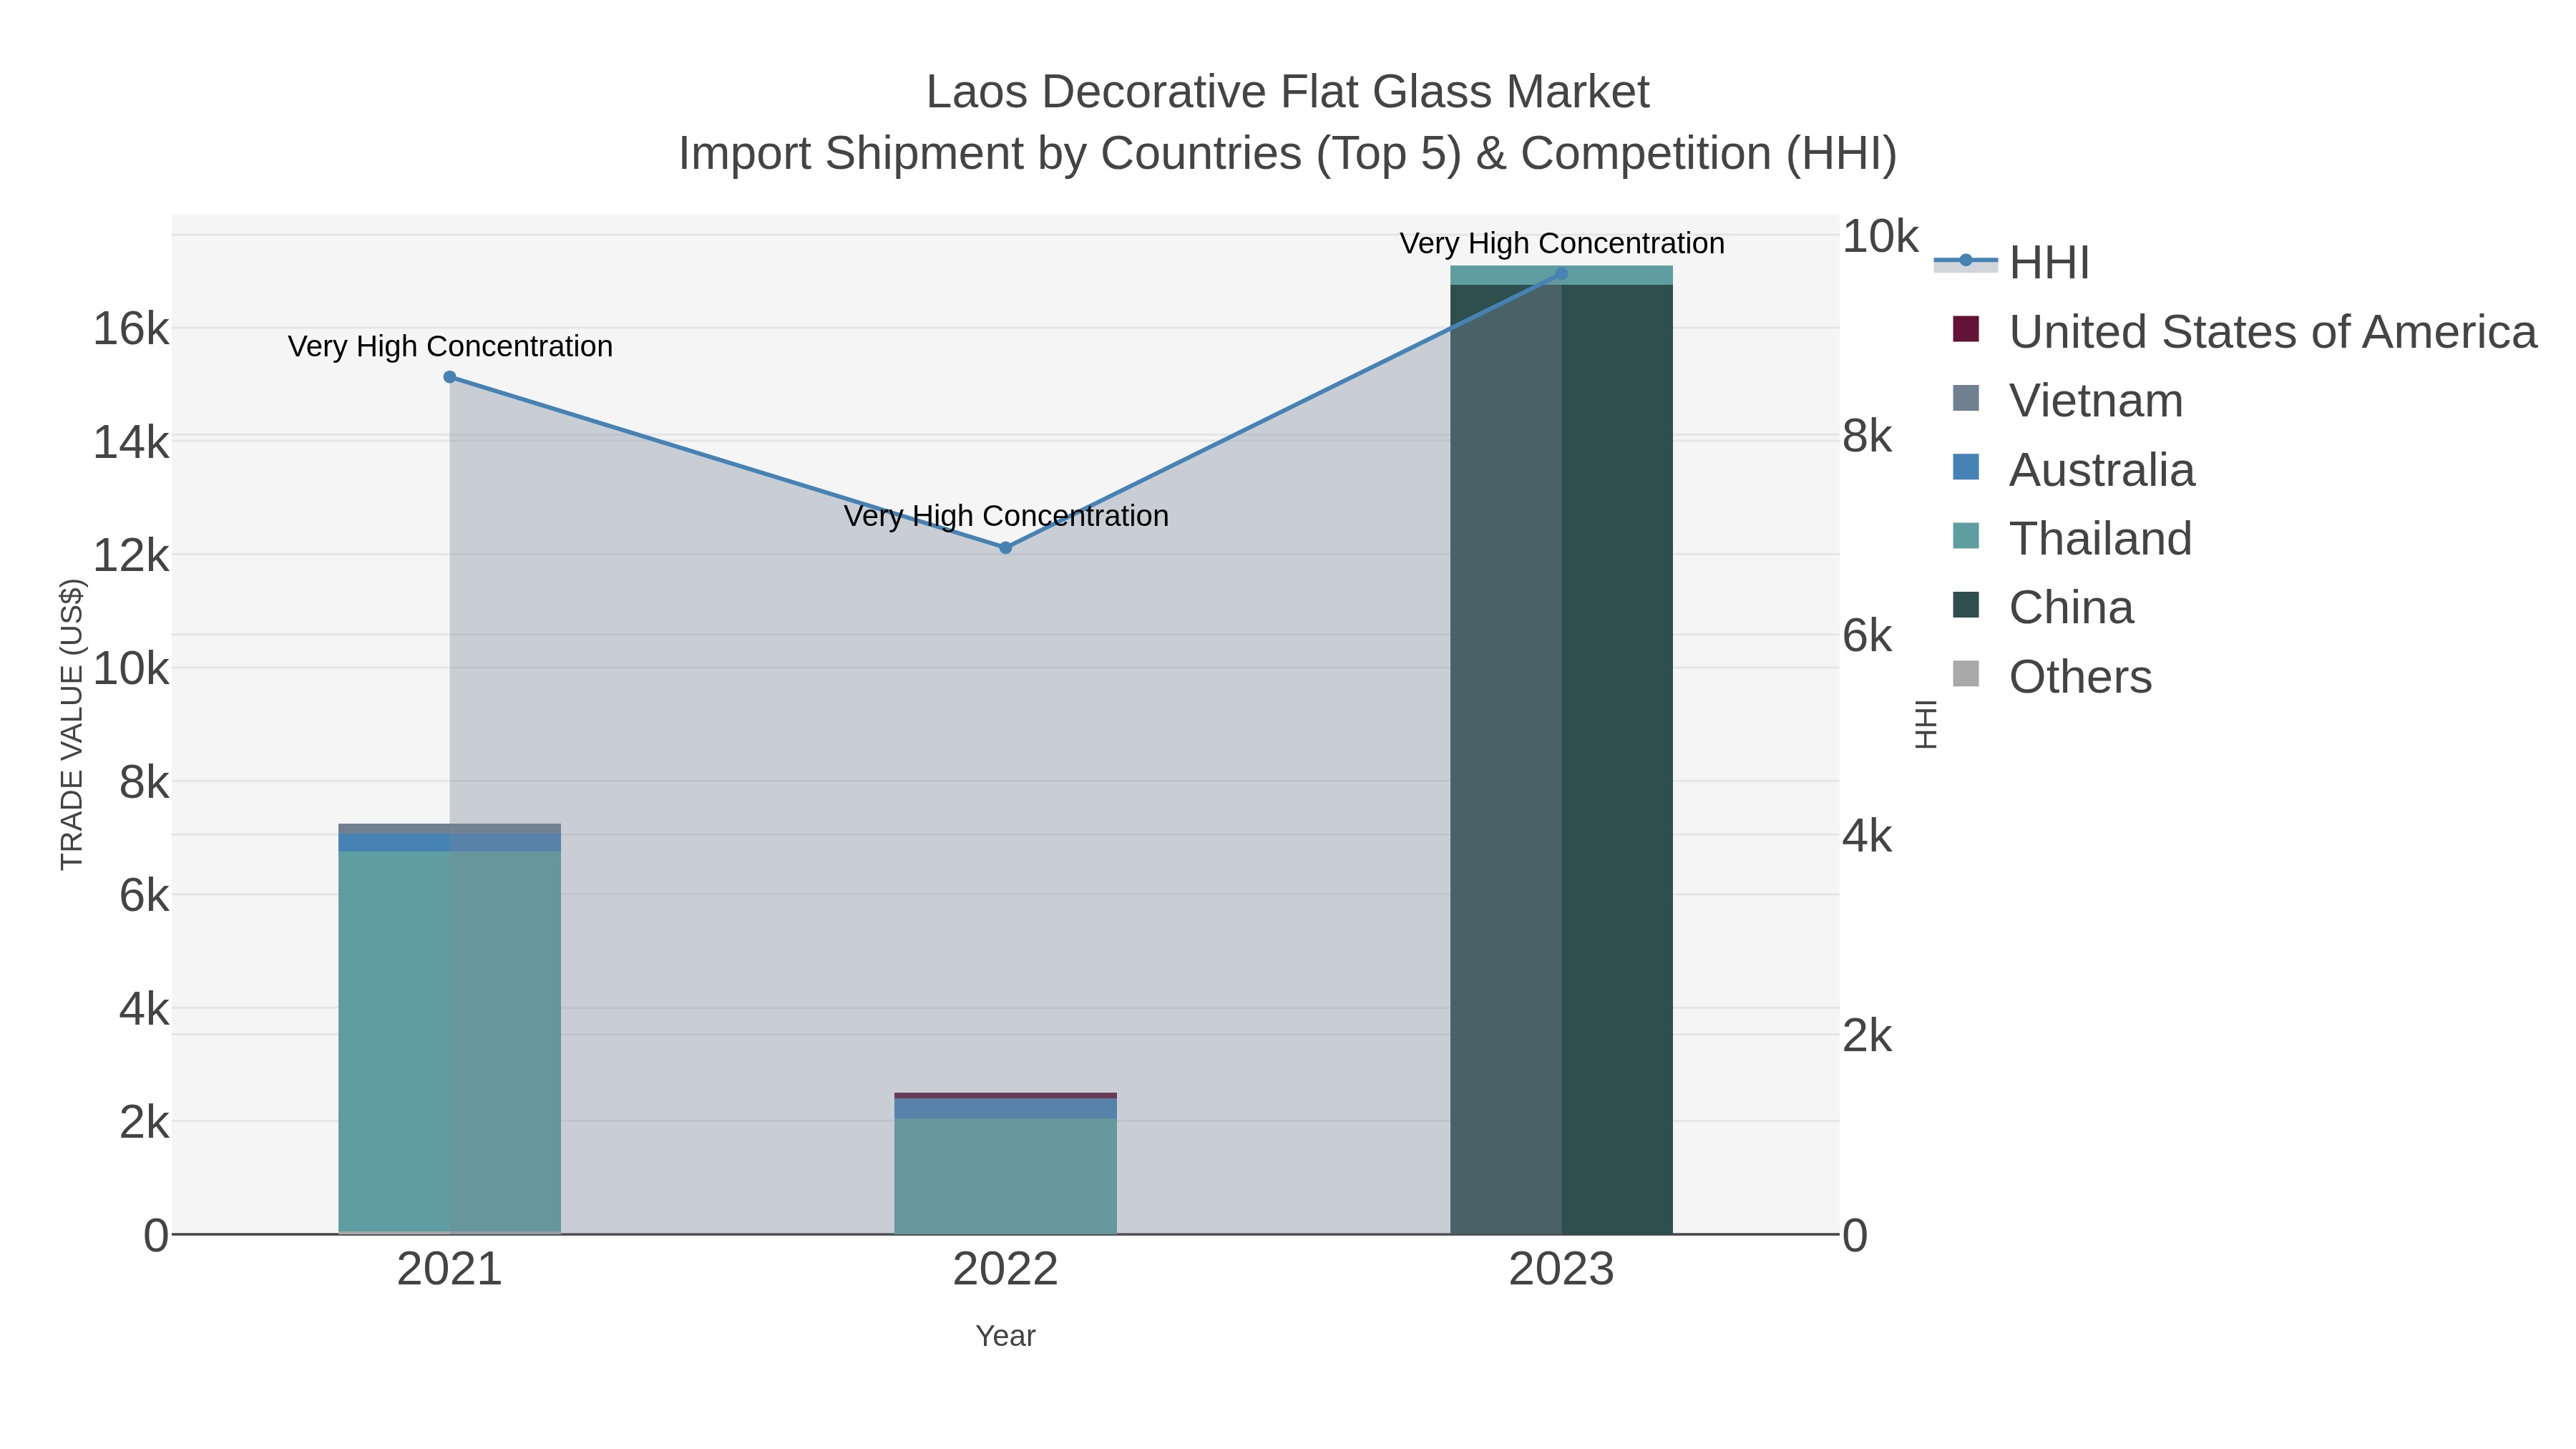Click the HHI line marker in legend

pos(1966,261)
